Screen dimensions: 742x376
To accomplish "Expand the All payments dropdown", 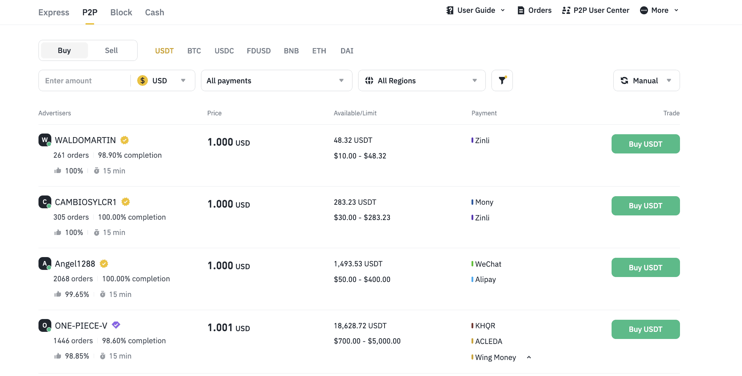I will pos(276,80).
